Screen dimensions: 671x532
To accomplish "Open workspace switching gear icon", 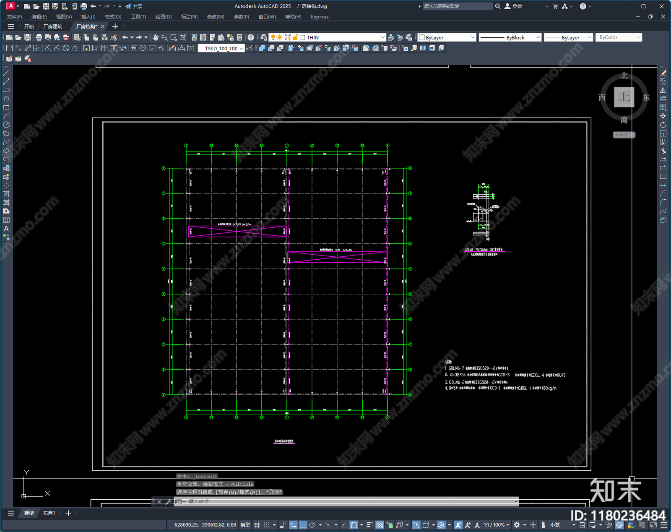I will point(517,525).
